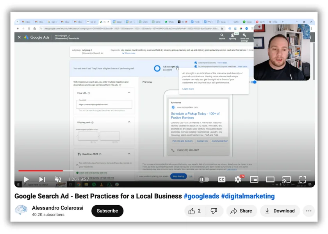Open the ChatG browser tab
This screenshot has height=234, width=328.
pyautogui.click(x=143, y=22)
